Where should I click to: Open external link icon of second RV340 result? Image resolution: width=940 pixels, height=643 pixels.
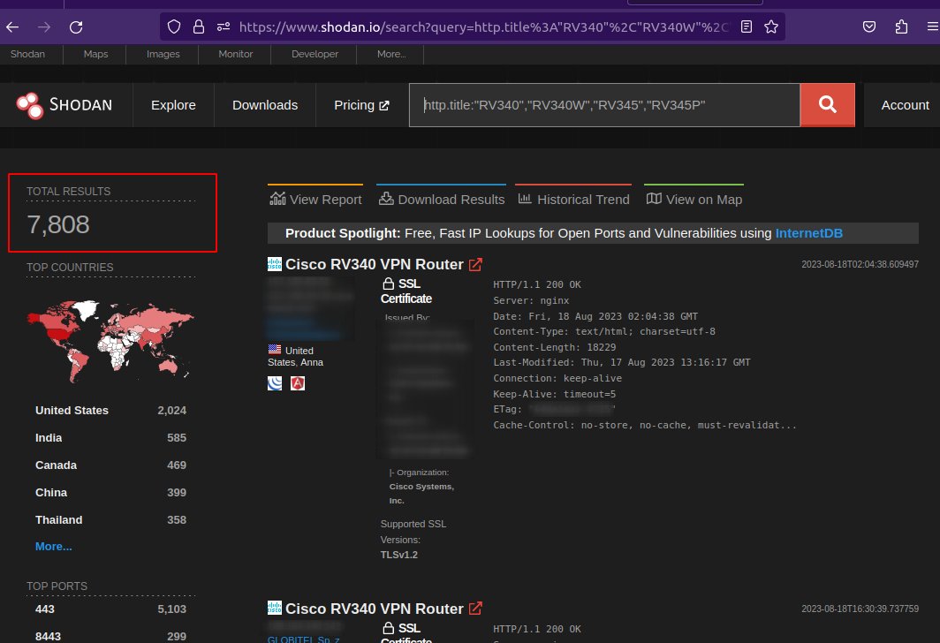coord(475,609)
